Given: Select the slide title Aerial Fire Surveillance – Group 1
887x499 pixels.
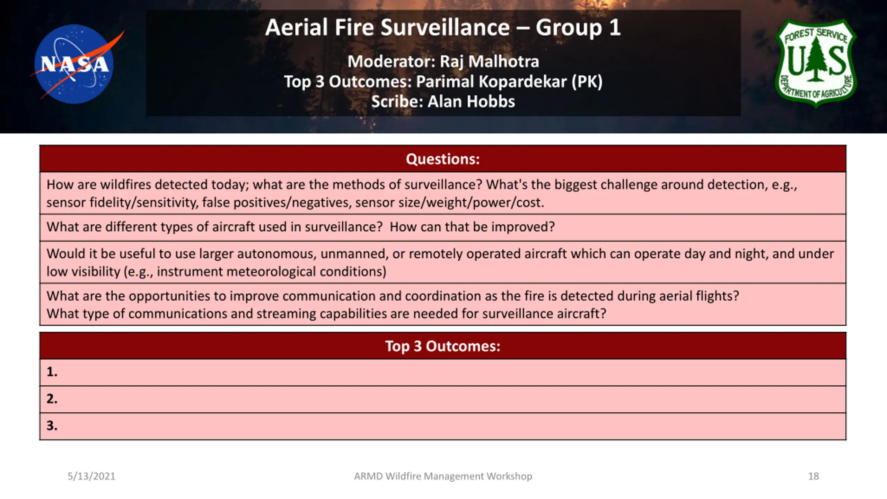Looking at the screenshot, I should pos(443,27).
